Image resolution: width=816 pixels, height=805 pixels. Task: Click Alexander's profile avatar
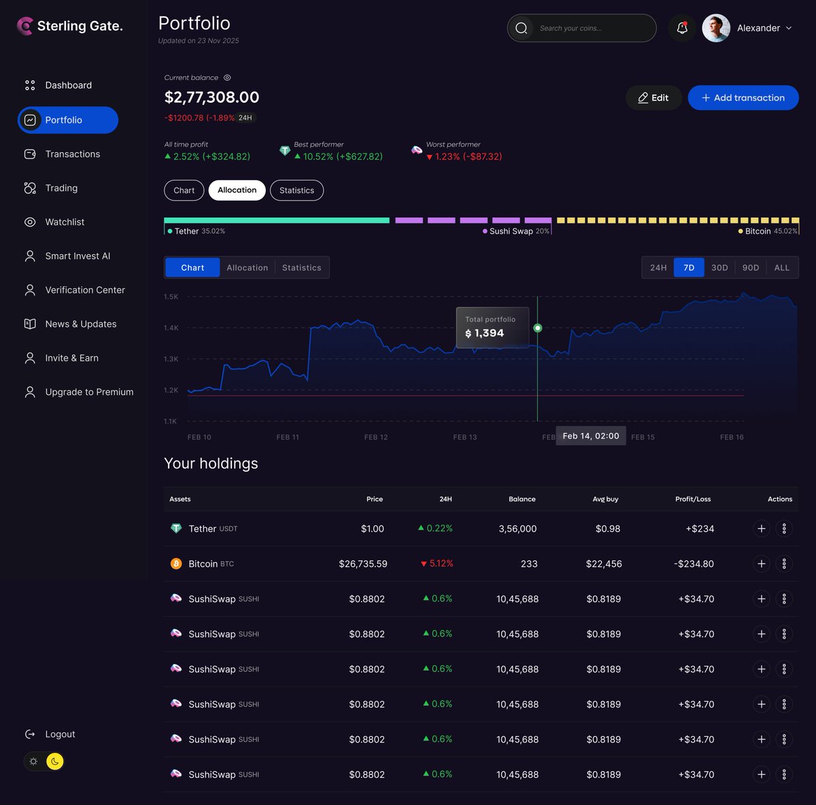point(716,28)
